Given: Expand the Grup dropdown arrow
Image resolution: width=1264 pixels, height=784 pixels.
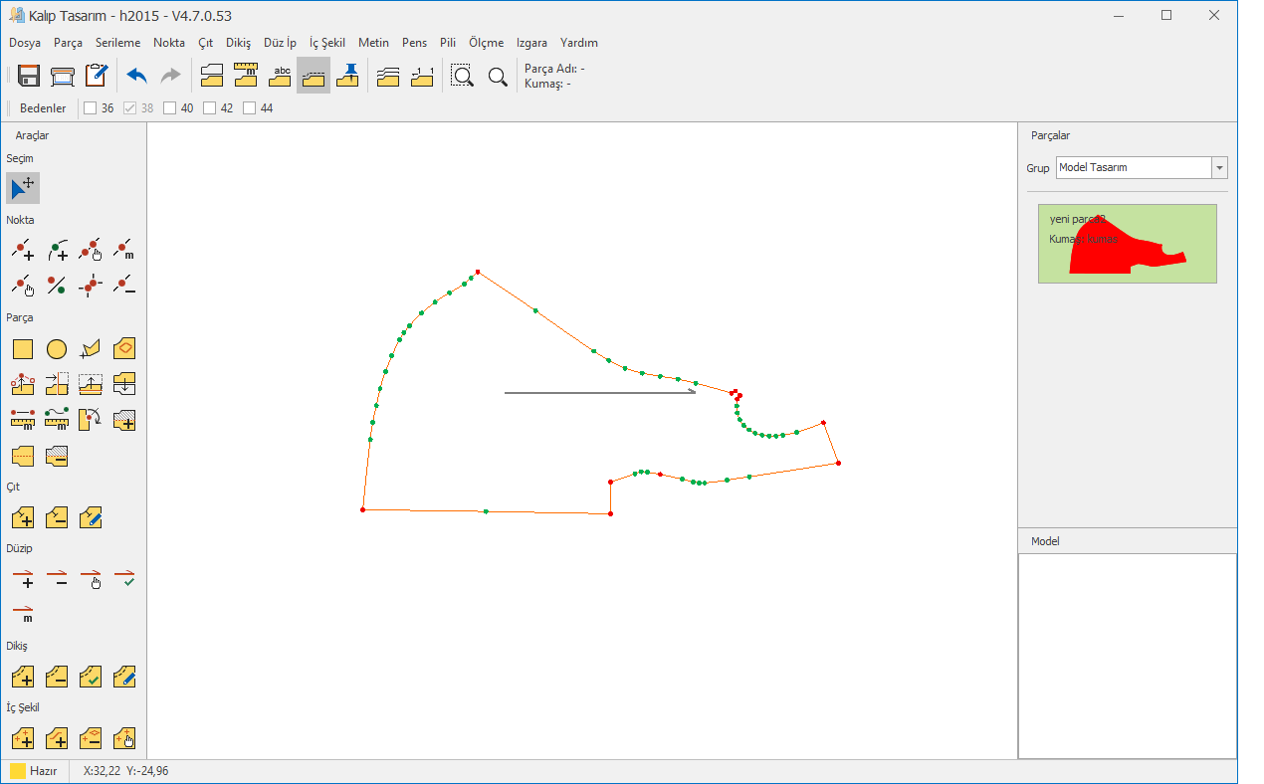Looking at the screenshot, I should click(x=1219, y=168).
